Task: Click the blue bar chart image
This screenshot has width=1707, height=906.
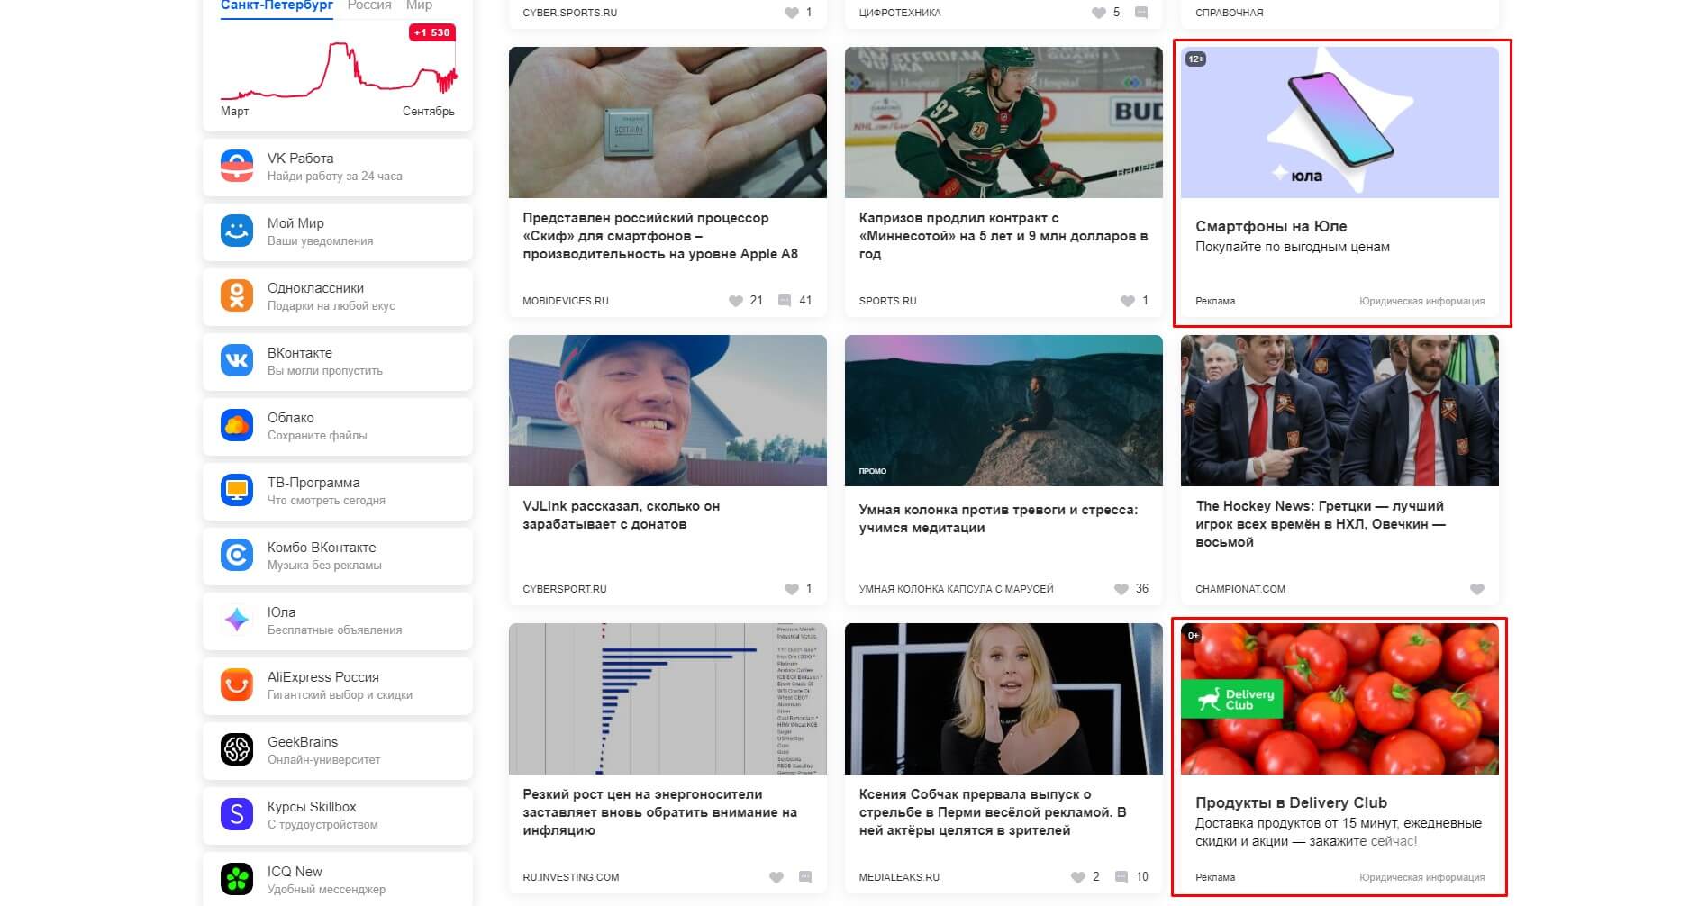Action: [x=667, y=699]
